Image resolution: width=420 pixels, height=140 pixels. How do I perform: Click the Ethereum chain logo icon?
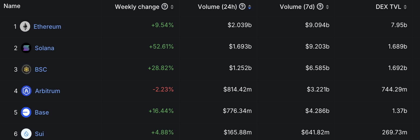pyautogui.click(x=25, y=27)
